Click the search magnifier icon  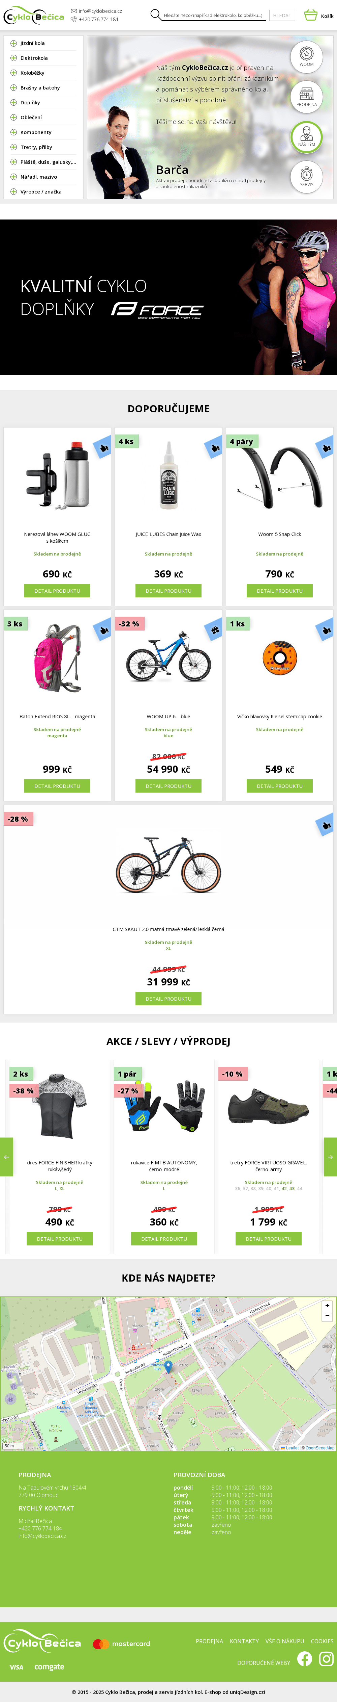click(x=155, y=15)
